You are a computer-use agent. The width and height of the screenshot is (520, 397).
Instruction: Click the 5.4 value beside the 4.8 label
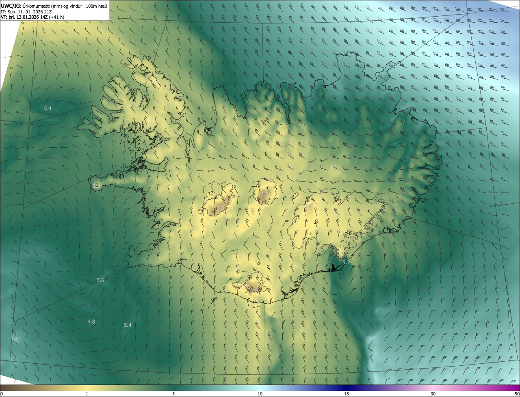click(128, 325)
